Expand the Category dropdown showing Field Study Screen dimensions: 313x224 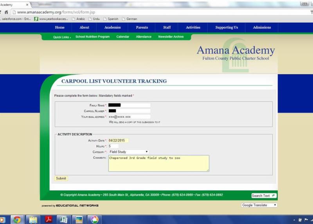pyautogui.click(x=128, y=152)
